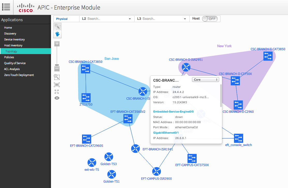Choose the zoom-to-area magnifier tool

[57, 77]
